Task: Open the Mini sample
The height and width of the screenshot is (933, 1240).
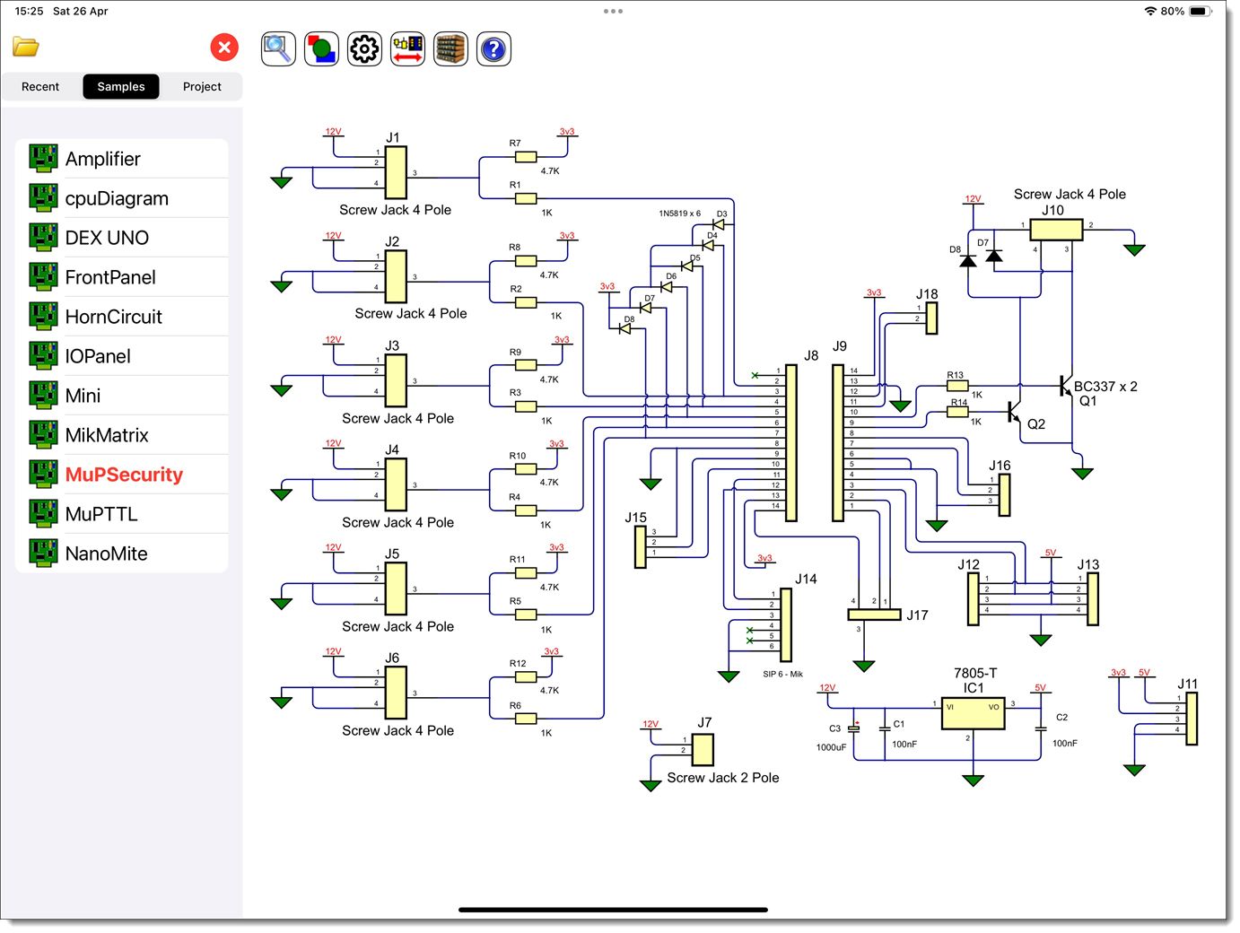Action: 122,396
